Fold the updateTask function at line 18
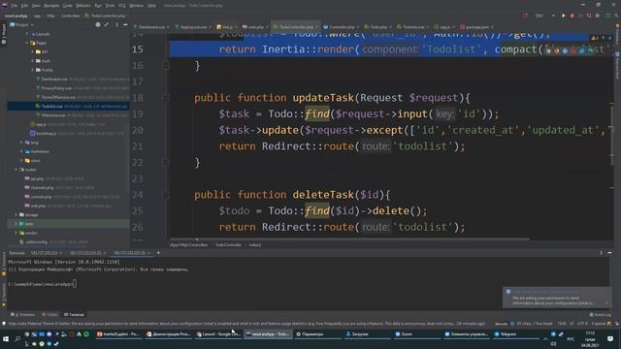Viewport: 621px width, 349px height. pyautogui.click(x=166, y=98)
